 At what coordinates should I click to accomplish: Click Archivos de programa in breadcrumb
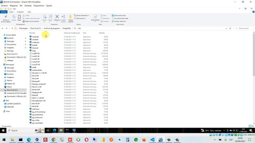[52, 28]
